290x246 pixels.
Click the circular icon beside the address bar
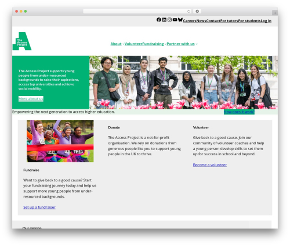(x=197, y=11)
